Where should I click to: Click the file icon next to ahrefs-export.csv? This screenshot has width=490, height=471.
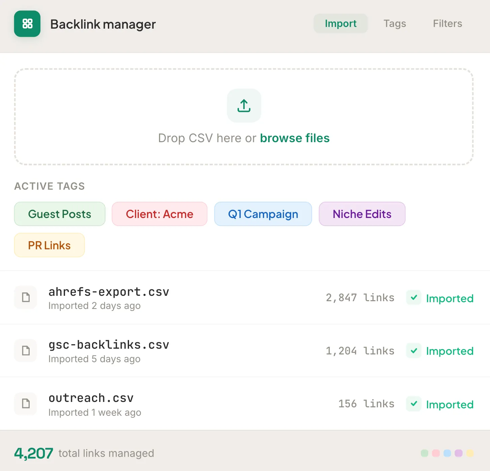pyautogui.click(x=26, y=297)
